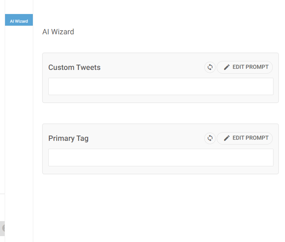Select the refresh arrows beside Custom Tweets prompt

point(210,67)
